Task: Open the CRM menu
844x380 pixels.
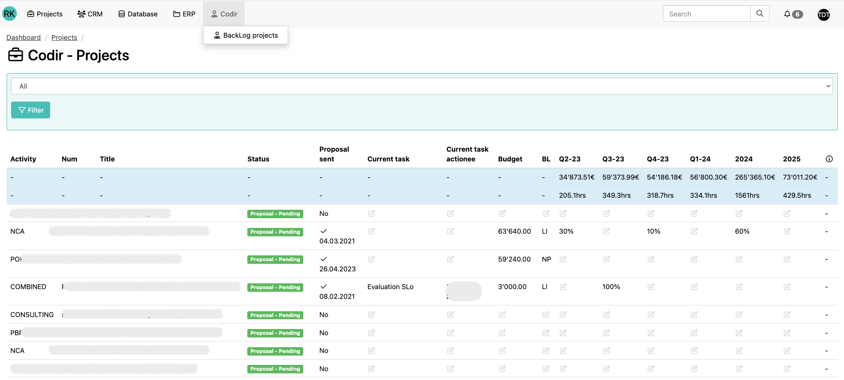Action: coord(90,14)
